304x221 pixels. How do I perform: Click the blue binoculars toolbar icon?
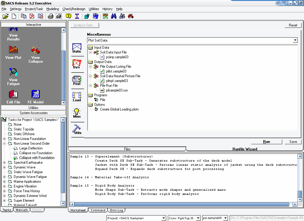[x=114, y=16]
